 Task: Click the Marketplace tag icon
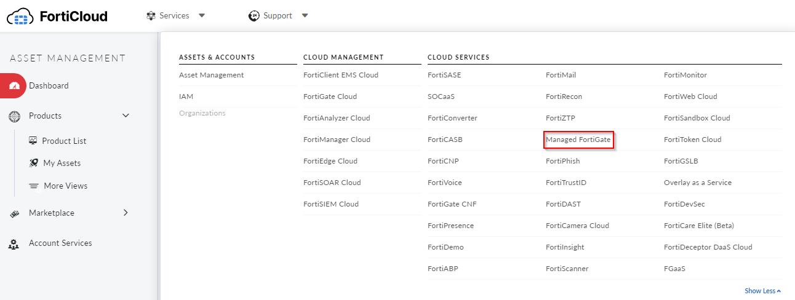coord(15,213)
